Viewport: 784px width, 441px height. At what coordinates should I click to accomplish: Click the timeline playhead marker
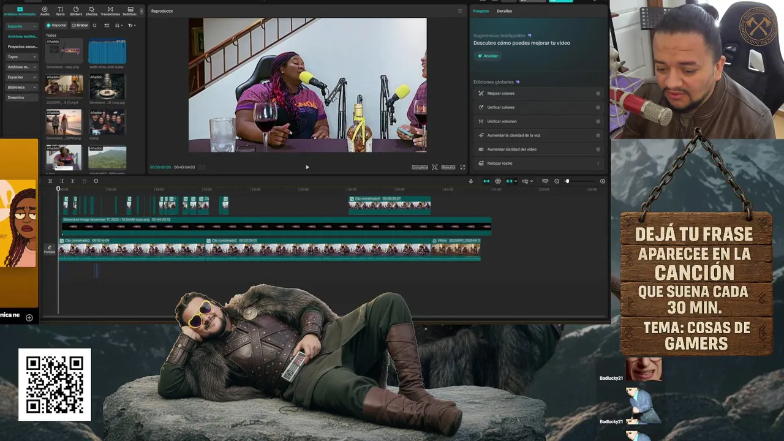coord(59,189)
